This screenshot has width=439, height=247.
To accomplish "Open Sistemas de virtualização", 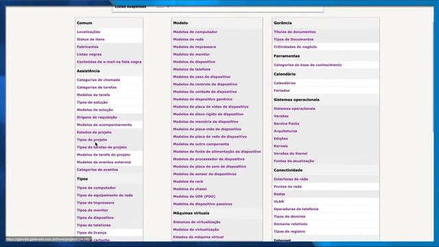I will tap(197, 222).
